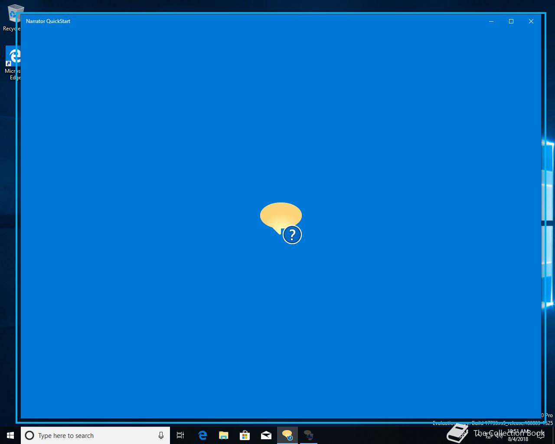Click the Narrator QuickStart title text
555x444 pixels.
point(48,21)
